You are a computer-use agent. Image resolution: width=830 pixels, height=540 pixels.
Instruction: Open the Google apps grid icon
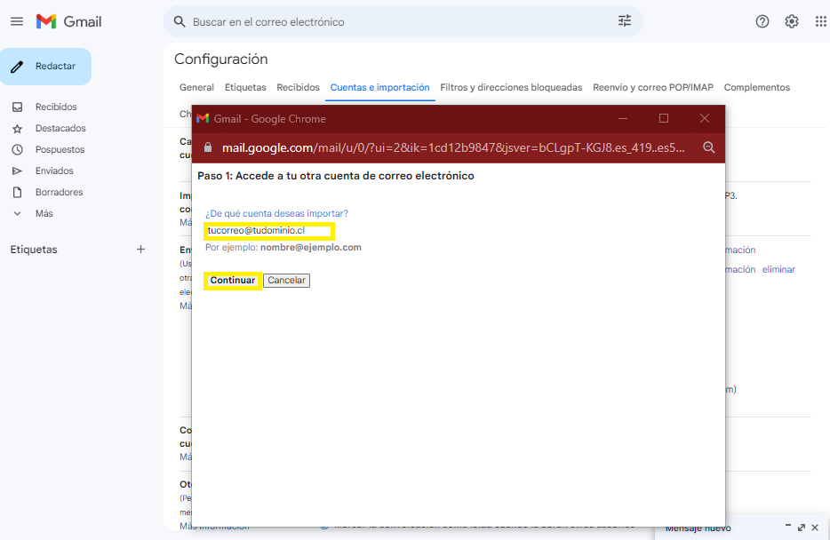[820, 21]
